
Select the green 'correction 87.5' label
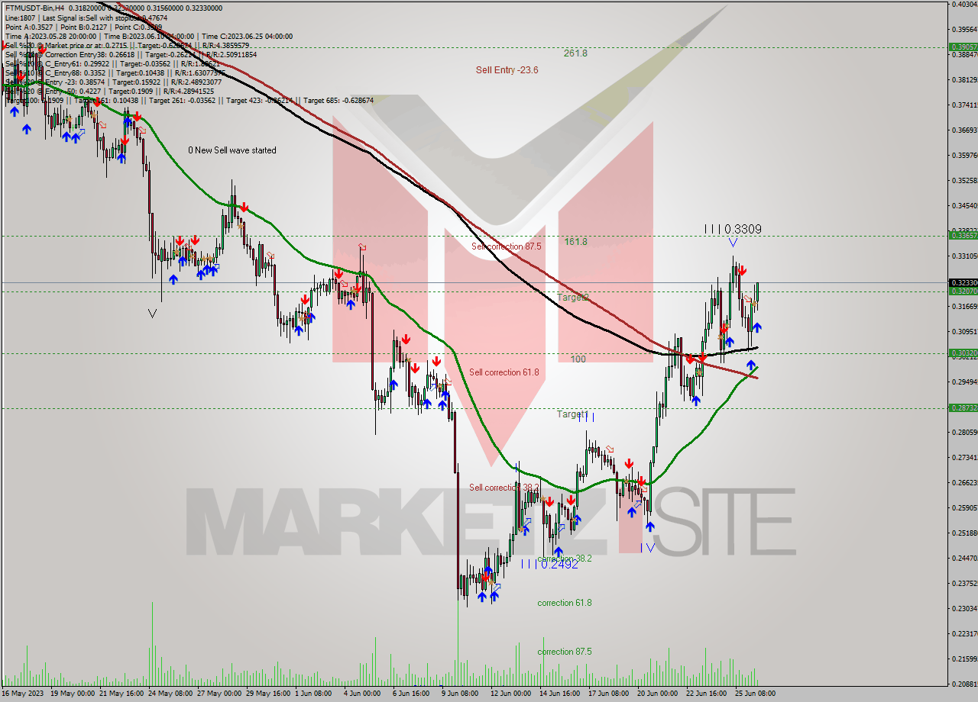(565, 652)
